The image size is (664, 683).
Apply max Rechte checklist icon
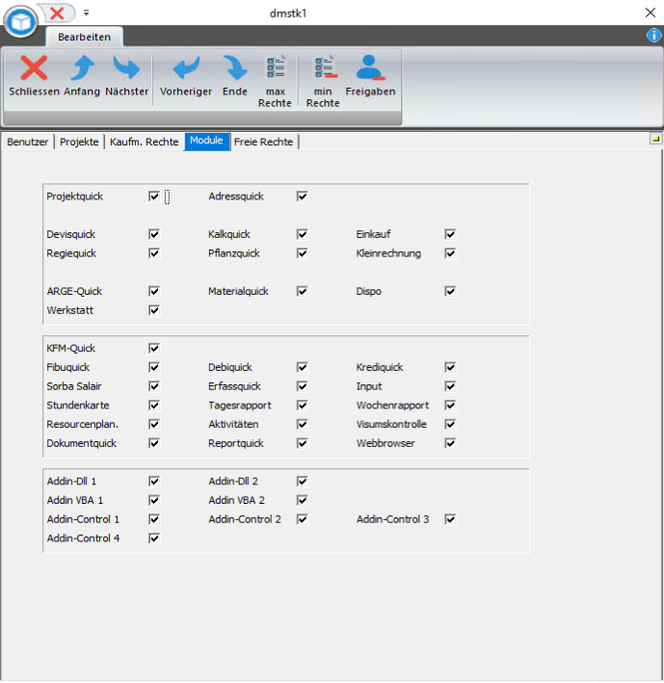(x=276, y=67)
